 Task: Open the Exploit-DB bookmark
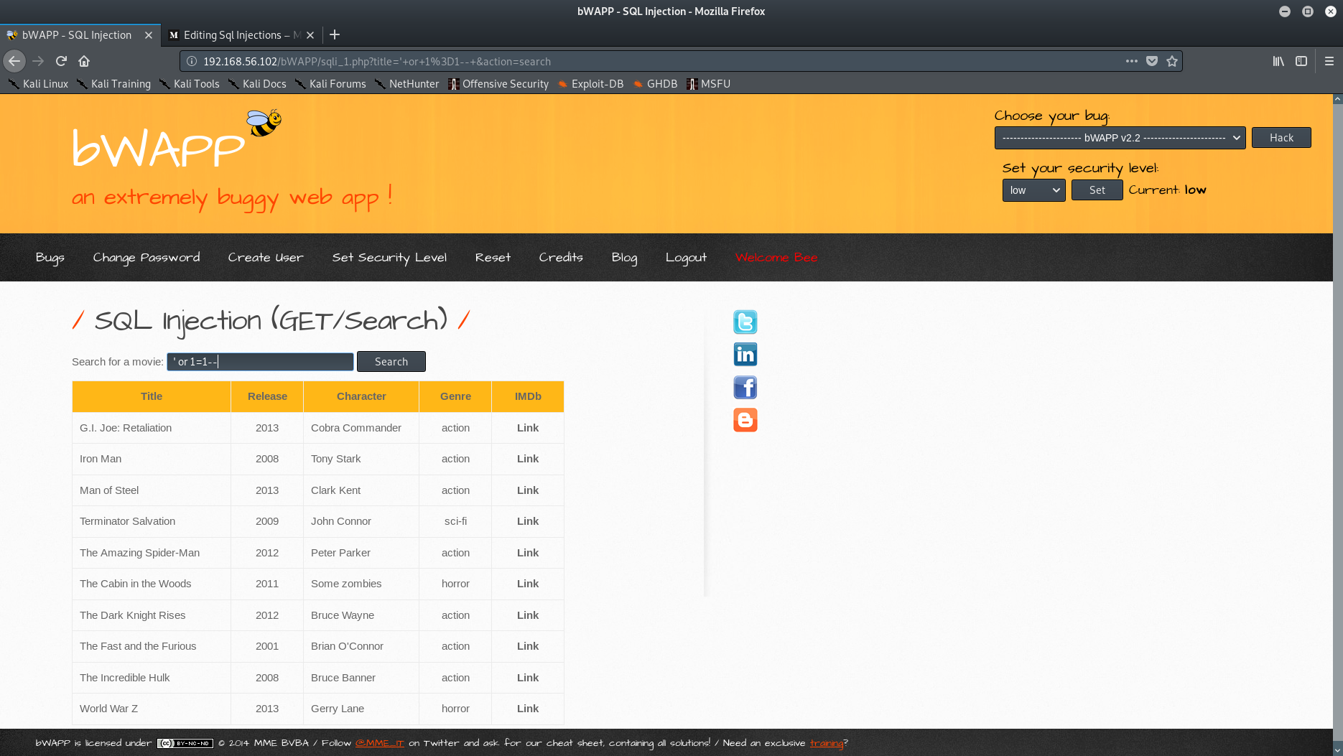(x=590, y=84)
